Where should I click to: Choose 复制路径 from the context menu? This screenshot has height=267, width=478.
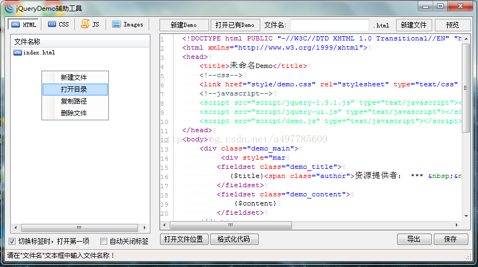coord(75,101)
